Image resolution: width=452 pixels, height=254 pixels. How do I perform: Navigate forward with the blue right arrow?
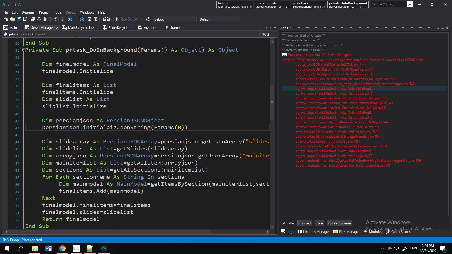pos(82,19)
